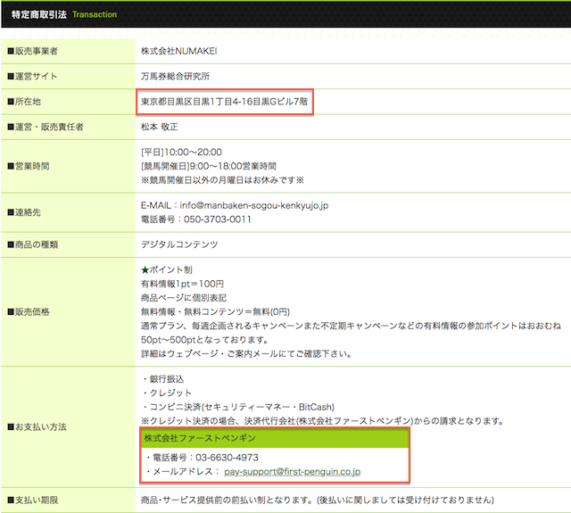Screen dimensions: 571x513
Task: Select the ■支払い期限 row label
Action: (33, 501)
